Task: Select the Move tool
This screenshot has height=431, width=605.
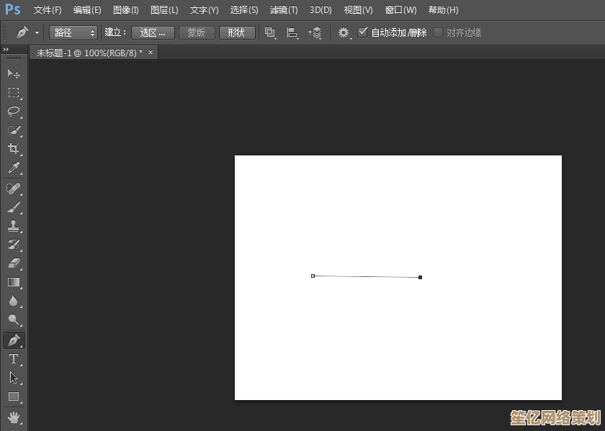Action: tap(14, 73)
